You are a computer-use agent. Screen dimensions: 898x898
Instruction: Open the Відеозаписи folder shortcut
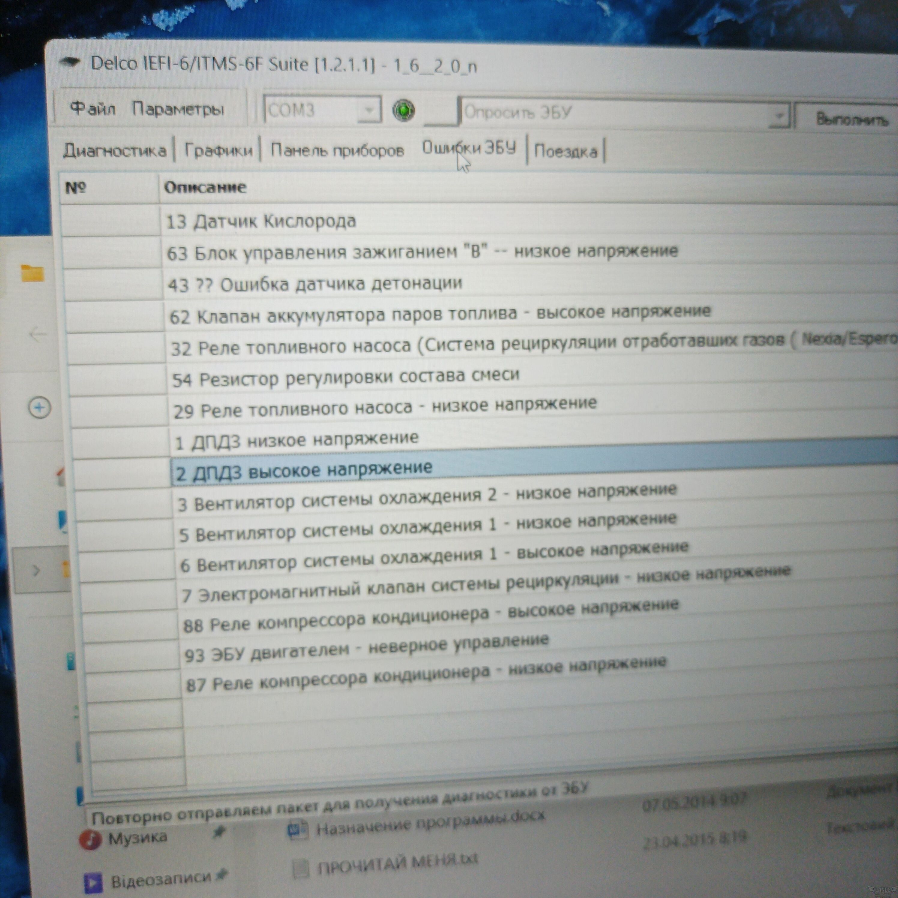[160, 879]
